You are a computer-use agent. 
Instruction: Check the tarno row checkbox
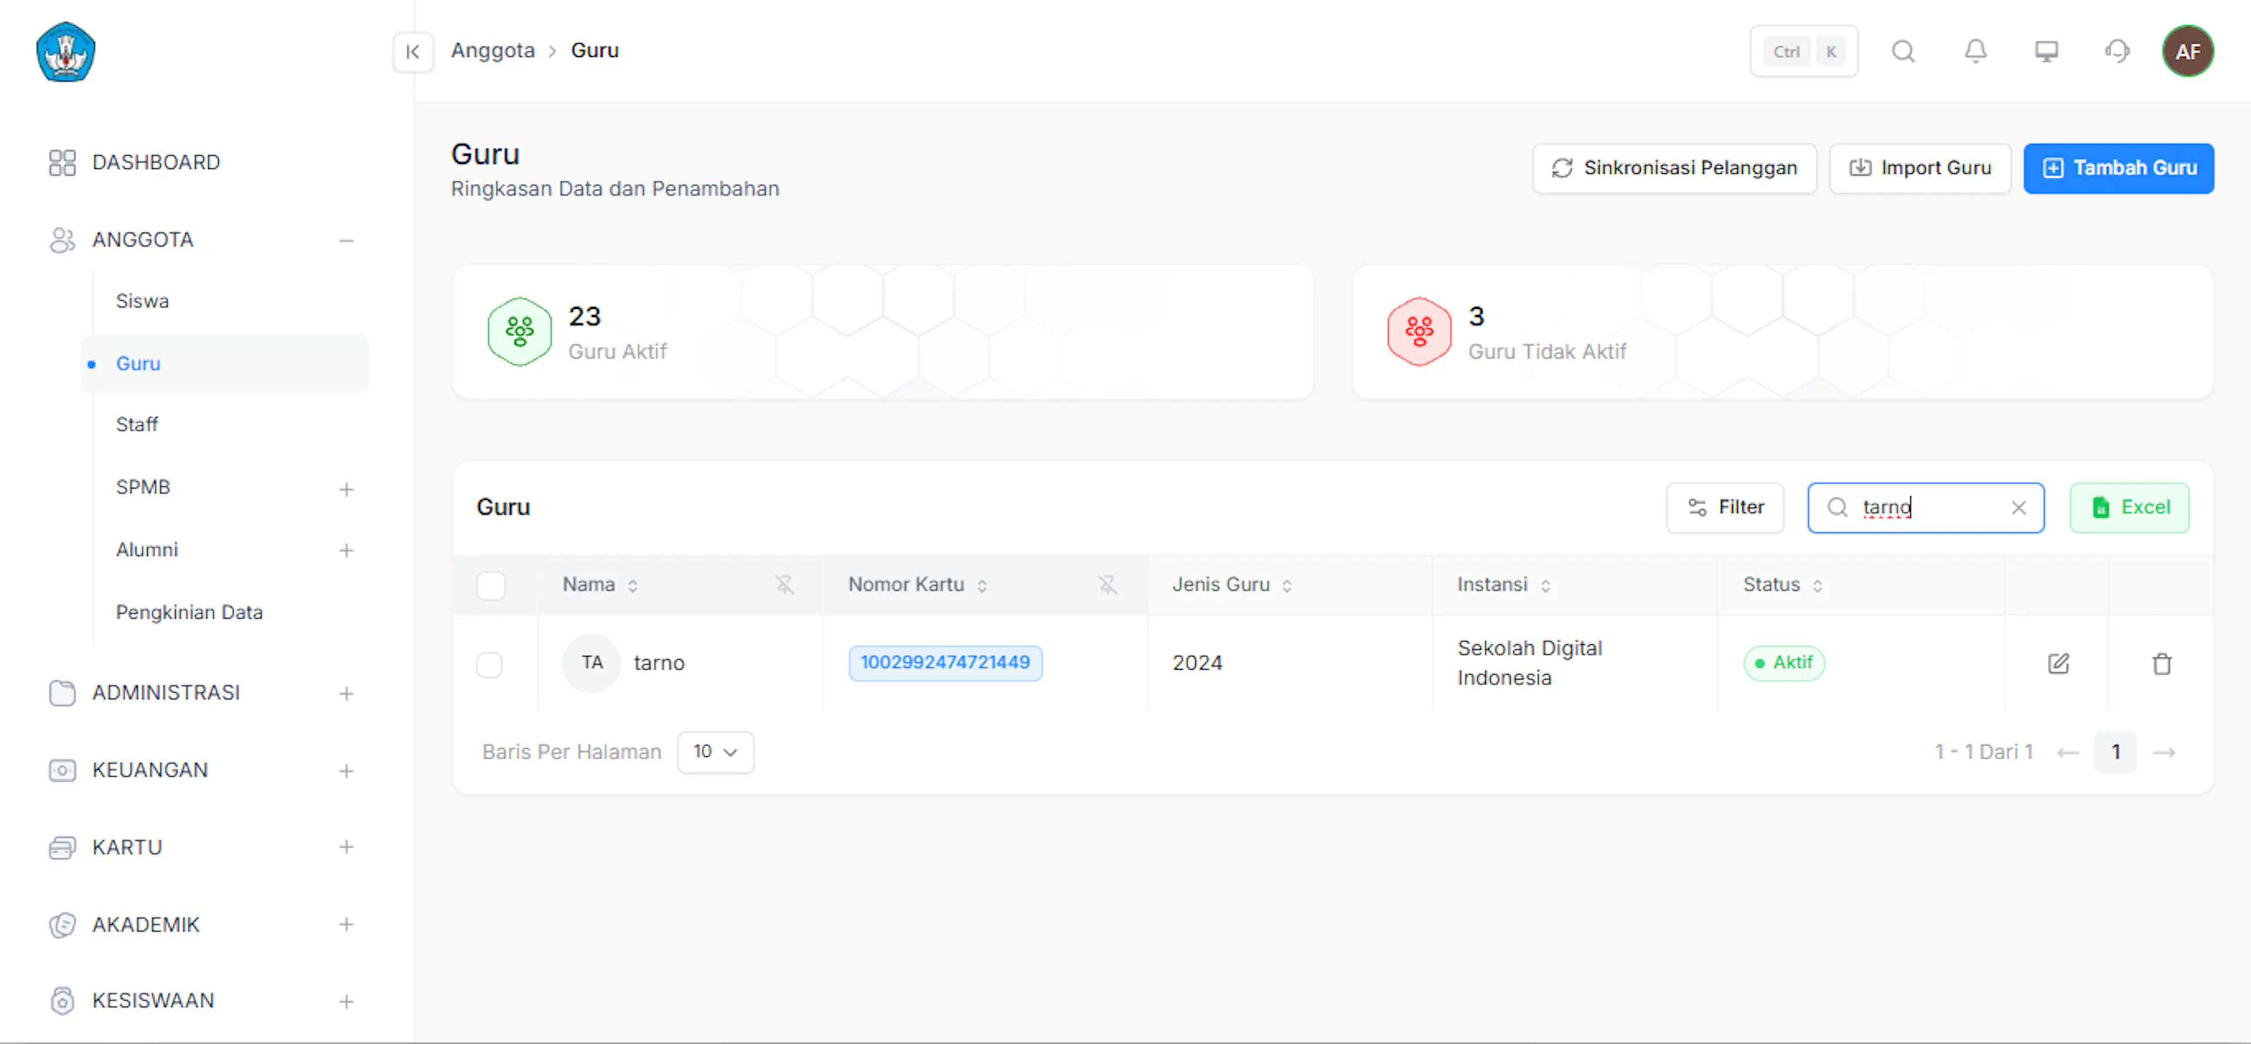pos(490,664)
